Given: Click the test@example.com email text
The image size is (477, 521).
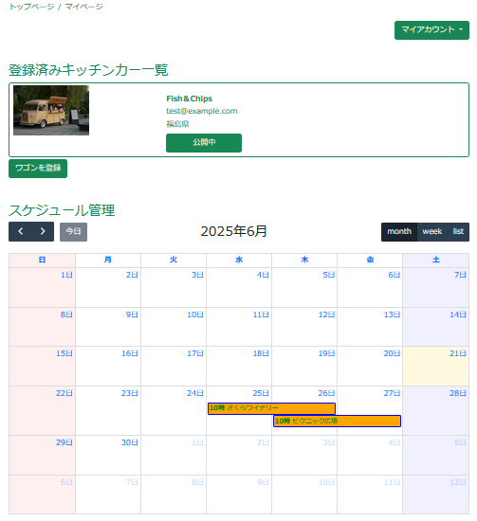Looking at the screenshot, I should point(202,111).
